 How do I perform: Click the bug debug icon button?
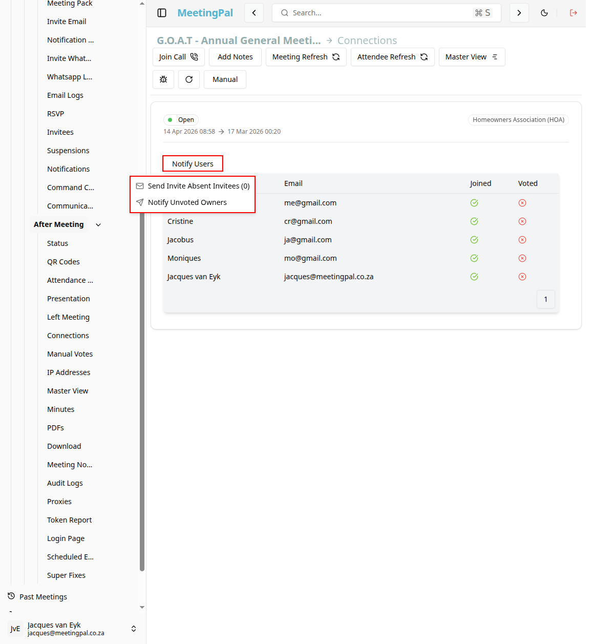point(163,79)
